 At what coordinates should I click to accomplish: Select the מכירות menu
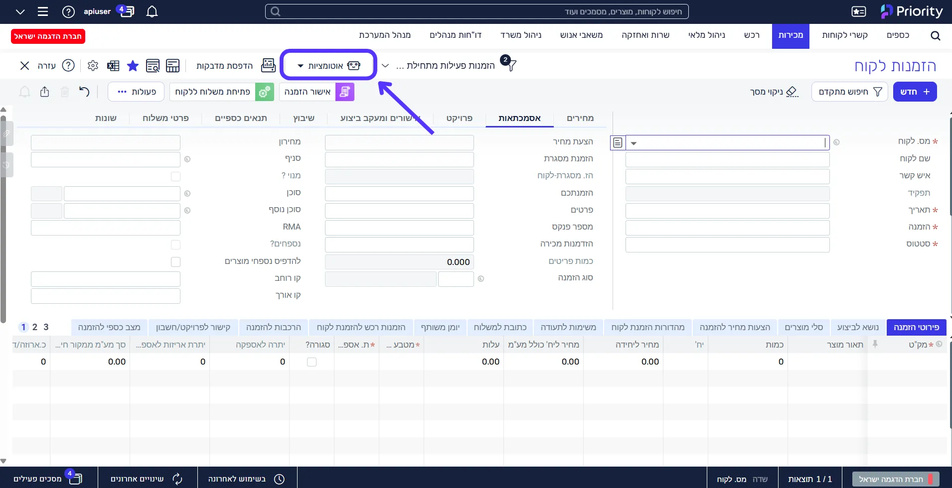click(x=791, y=36)
